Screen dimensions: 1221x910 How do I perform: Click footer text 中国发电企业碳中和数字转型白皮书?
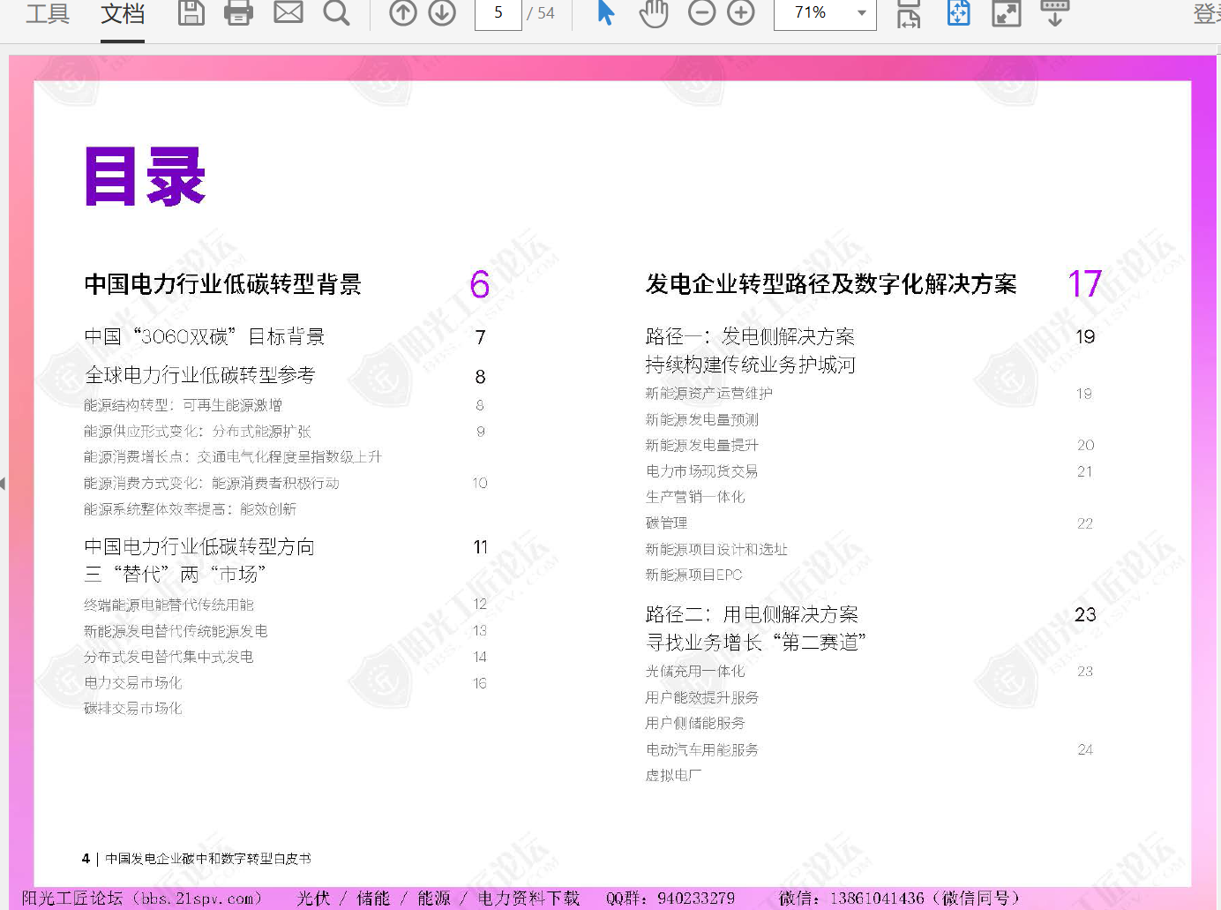208,858
